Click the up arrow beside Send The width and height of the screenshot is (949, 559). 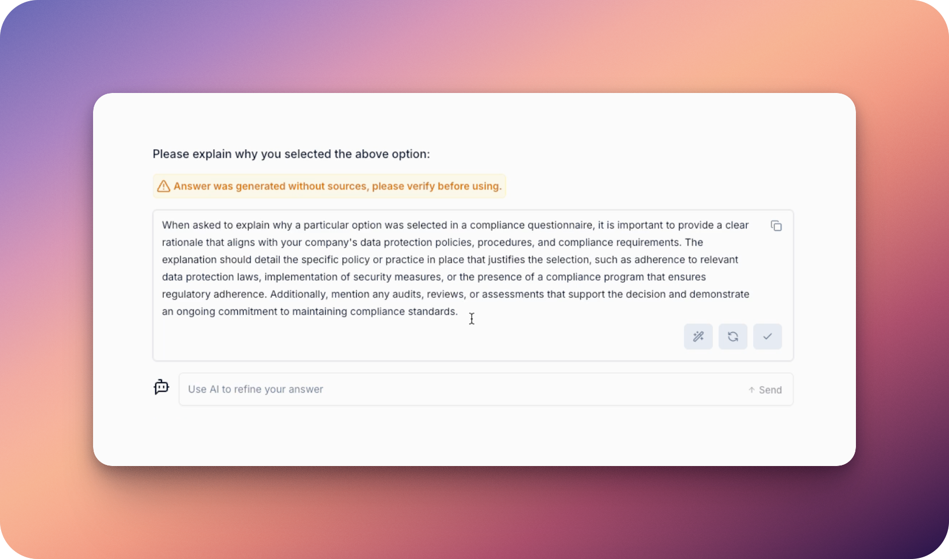[x=751, y=390]
